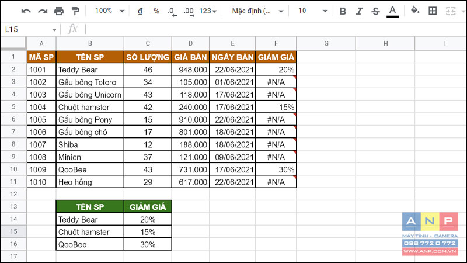Toggle Italic formatting
Image resolution: width=467 pixels, height=263 pixels.
359,11
